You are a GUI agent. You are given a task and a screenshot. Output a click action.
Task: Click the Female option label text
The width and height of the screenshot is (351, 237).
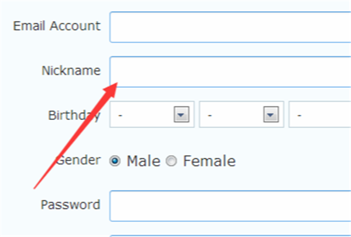click(209, 161)
